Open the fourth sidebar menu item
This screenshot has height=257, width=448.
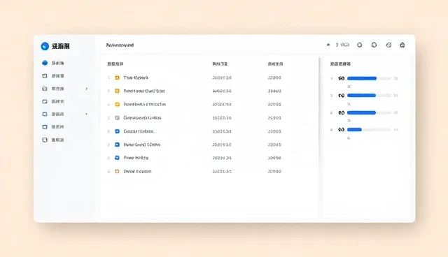53,101
